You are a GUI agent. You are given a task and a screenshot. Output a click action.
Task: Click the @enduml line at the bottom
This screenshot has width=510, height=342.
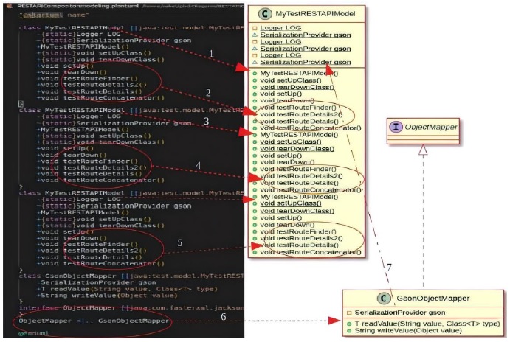pyautogui.click(x=34, y=333)
